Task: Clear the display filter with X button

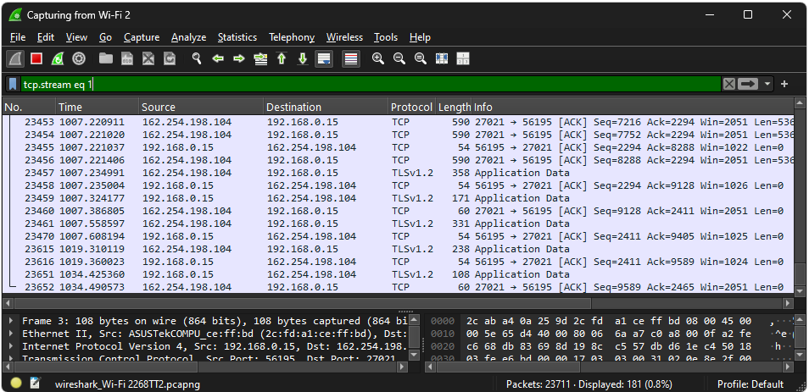Action: [x=729, y=84]
